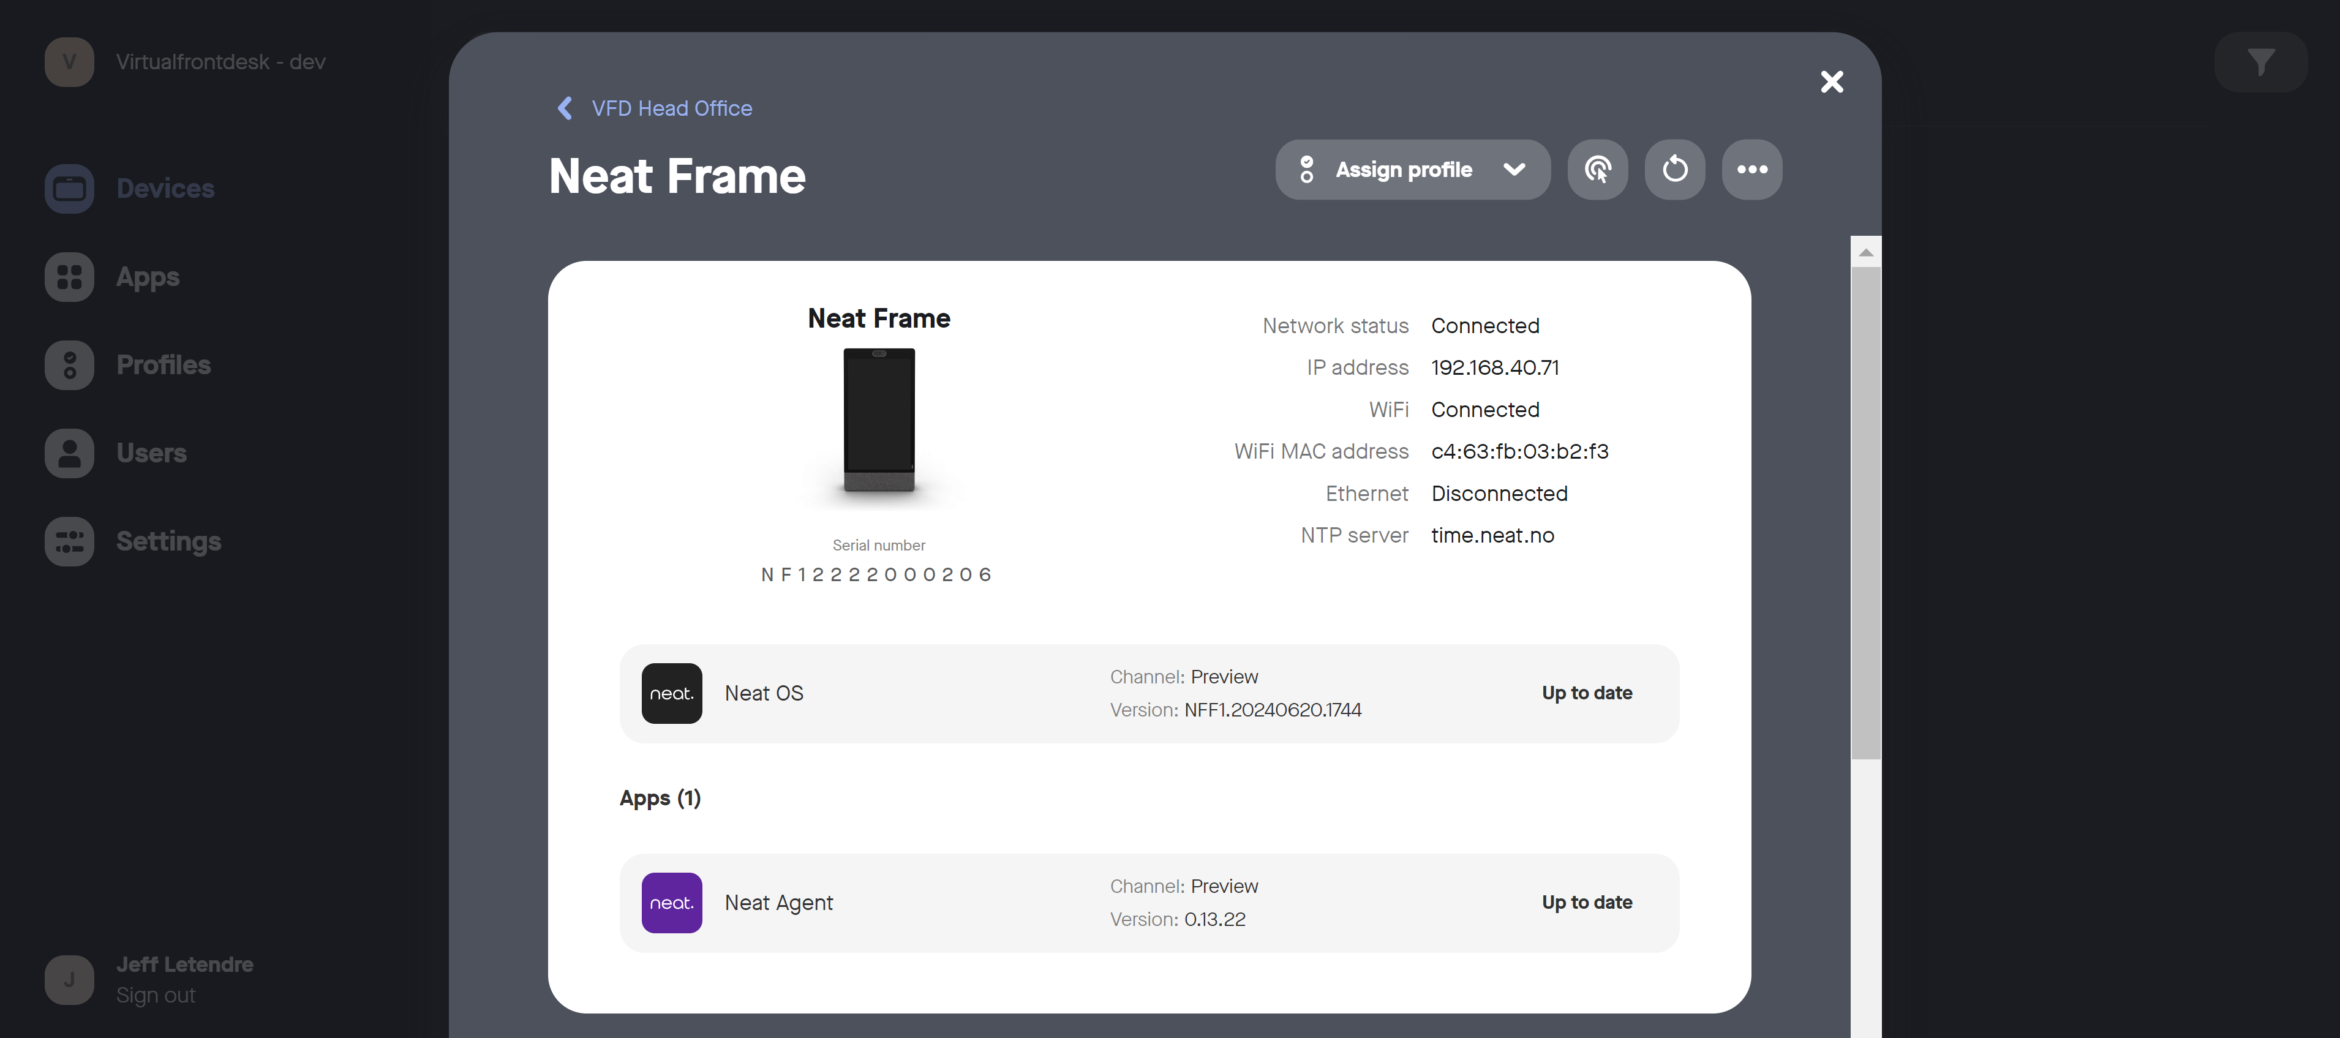
Task: Open the Settings sliders icon
Action: [69, 541]
